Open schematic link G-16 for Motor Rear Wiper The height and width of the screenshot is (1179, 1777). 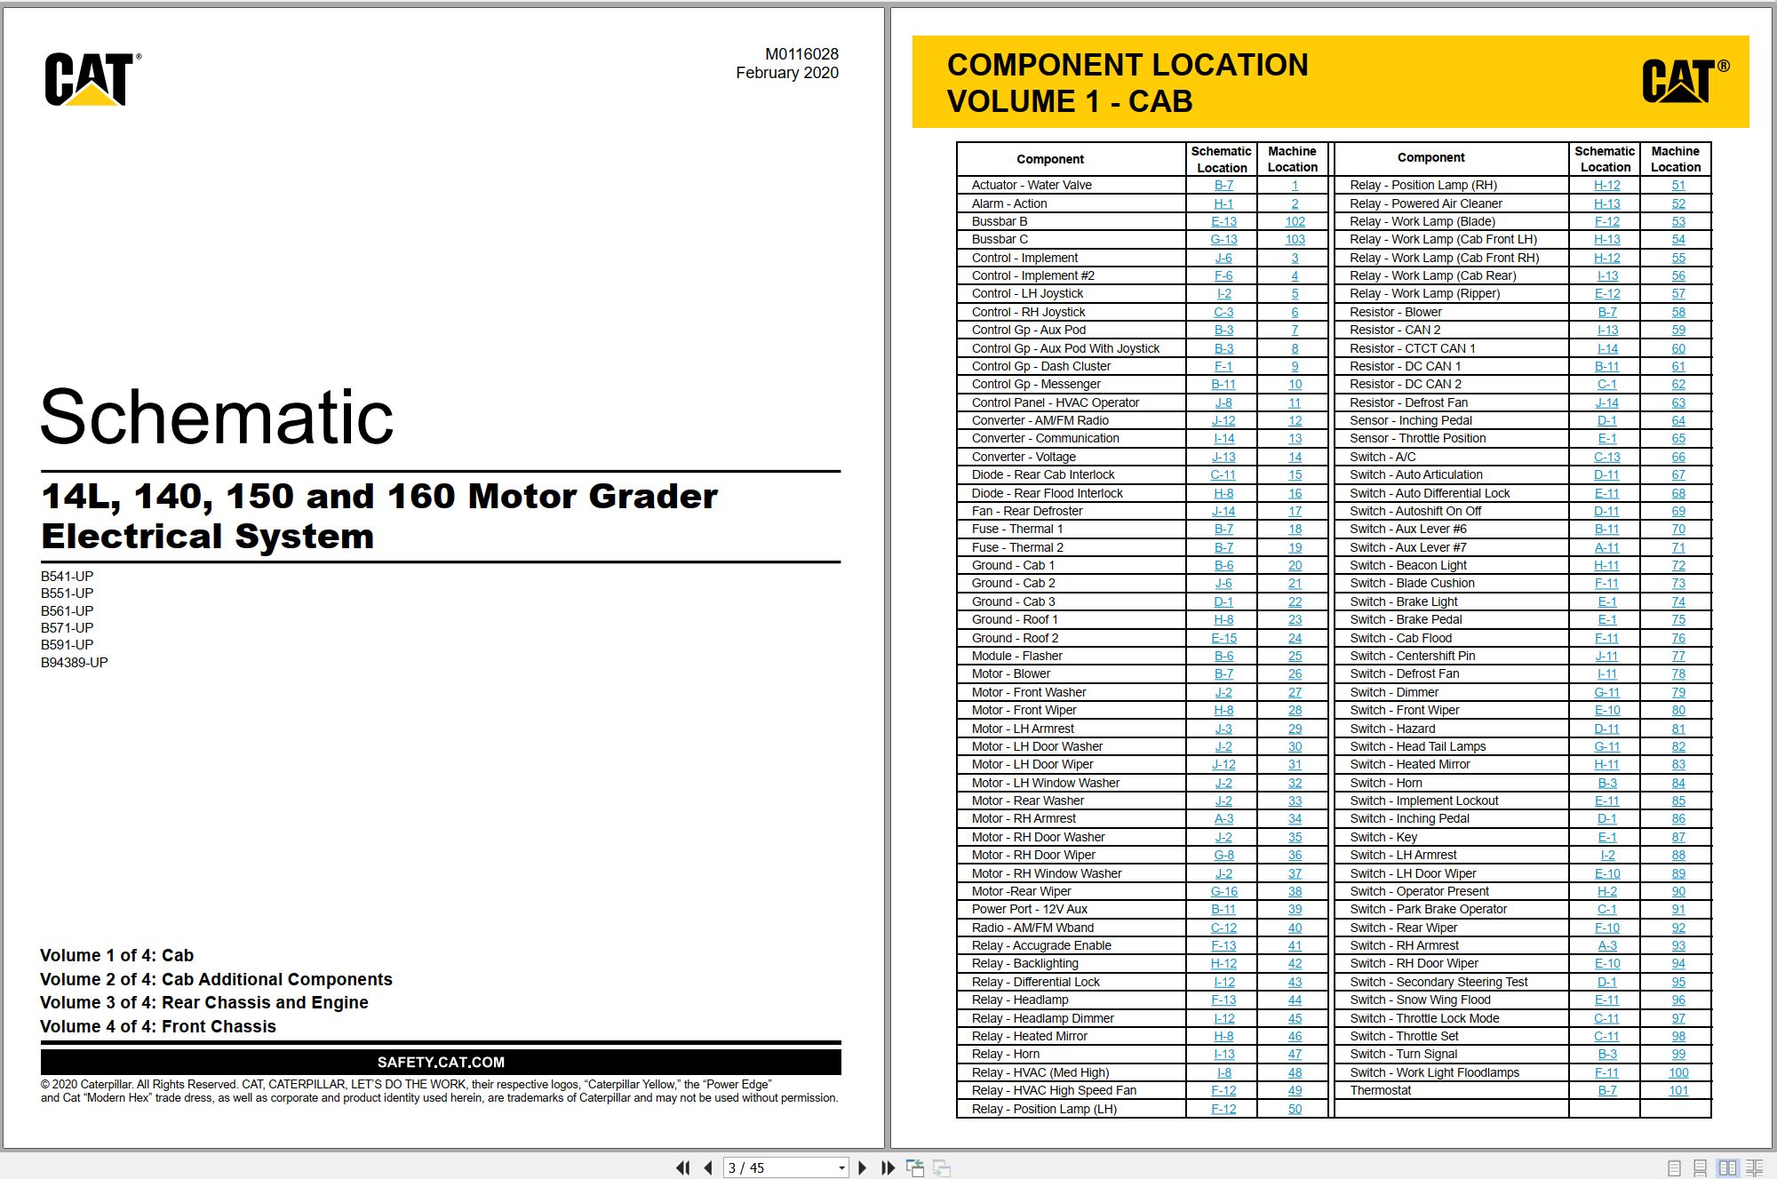pyautogui.click(x=1223, y=891)
